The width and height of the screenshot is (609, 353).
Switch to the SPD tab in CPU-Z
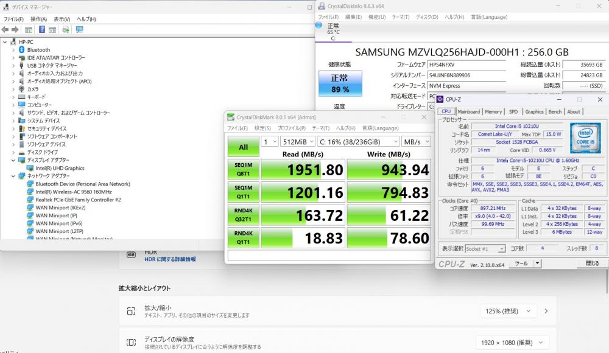513,112
